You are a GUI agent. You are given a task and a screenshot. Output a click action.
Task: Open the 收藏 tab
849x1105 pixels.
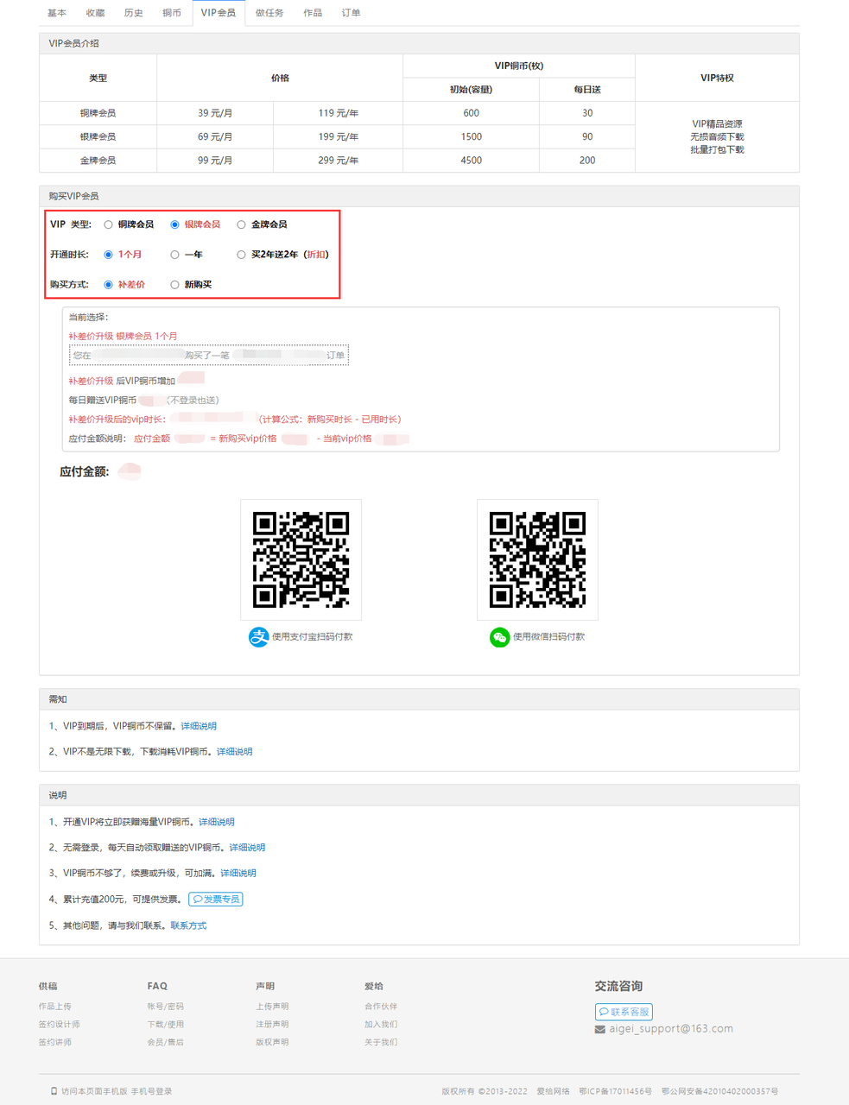click(x=95, y=13)
